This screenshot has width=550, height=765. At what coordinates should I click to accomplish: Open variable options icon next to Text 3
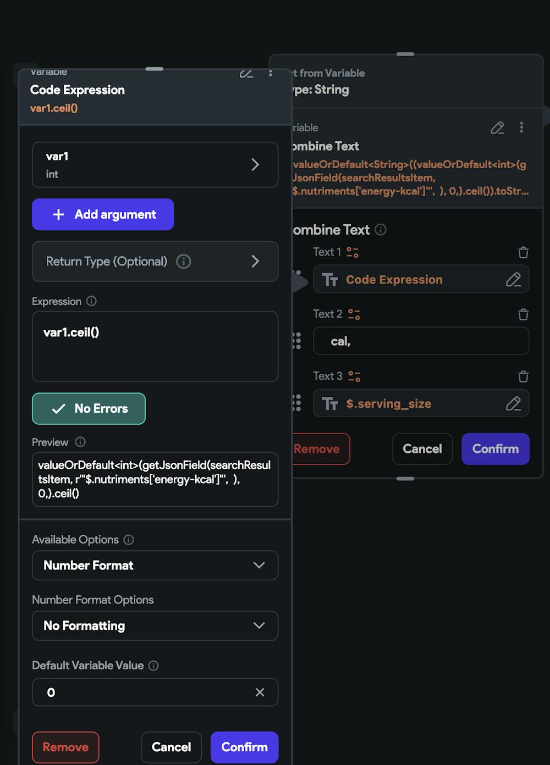354,376
